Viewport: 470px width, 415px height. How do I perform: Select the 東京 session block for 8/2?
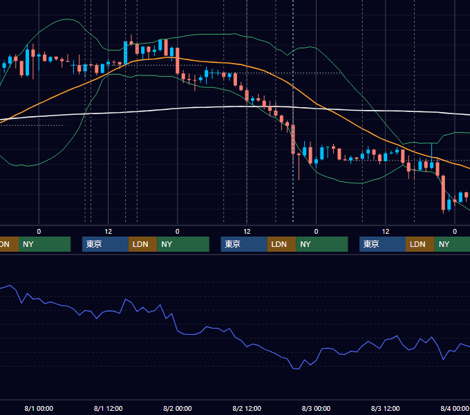pos(244,244)
